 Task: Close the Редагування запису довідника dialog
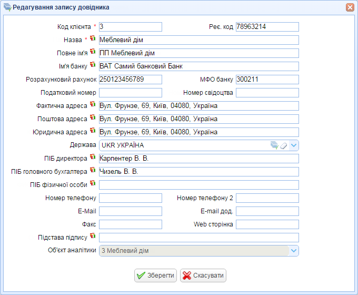(x=350, y=7)
